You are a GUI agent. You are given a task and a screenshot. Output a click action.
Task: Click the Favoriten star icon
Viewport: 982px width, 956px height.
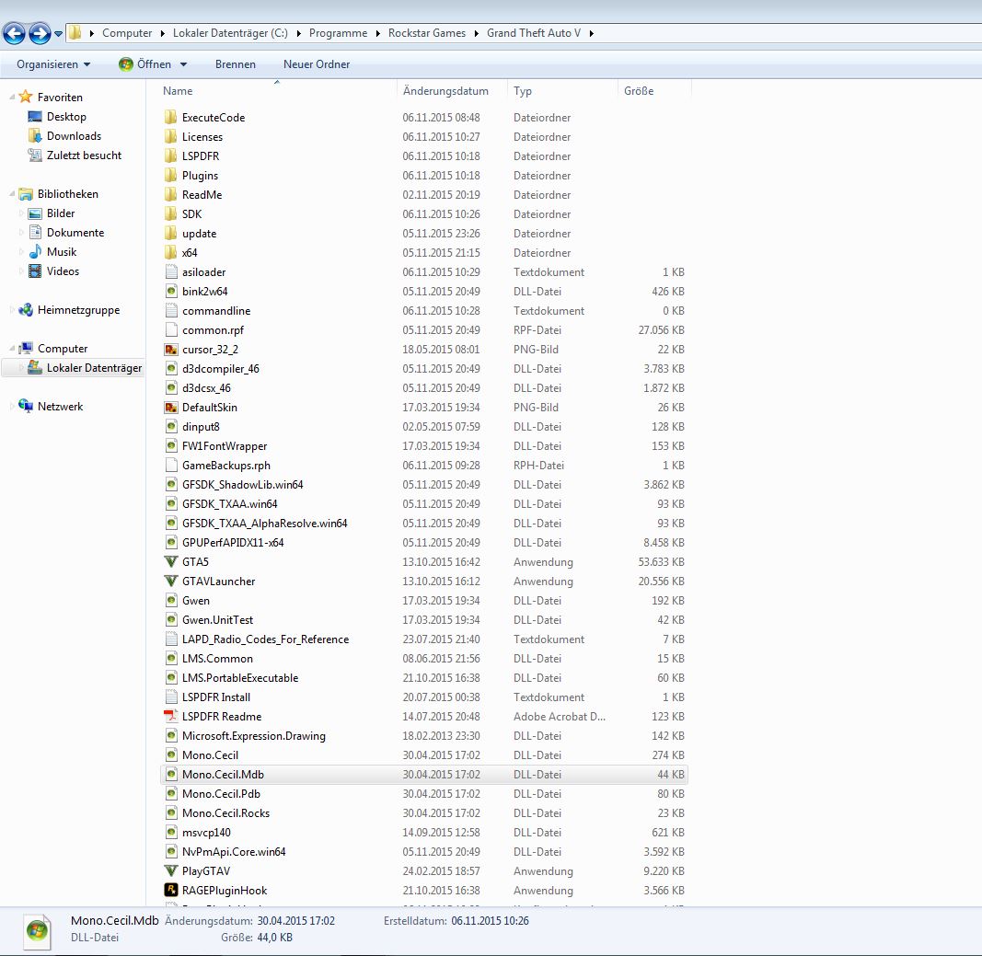click(x=26, y=97)
